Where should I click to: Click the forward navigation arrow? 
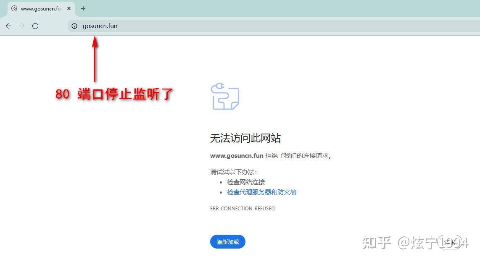point(21,26)
